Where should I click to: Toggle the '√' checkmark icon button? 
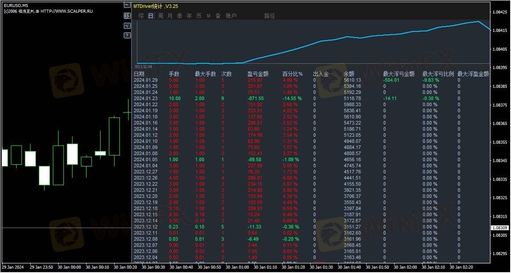pos(127,25)
